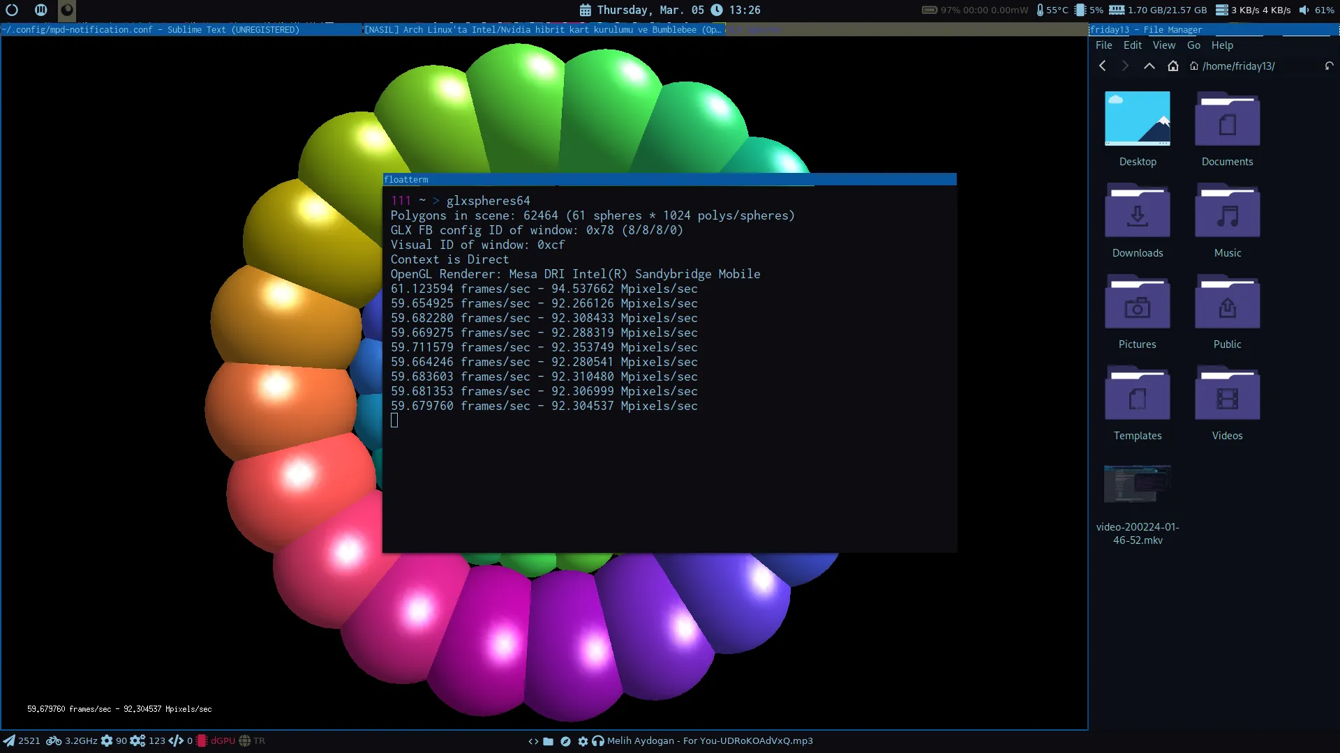The image size is (1340, 753).
Task: Click the glxspheres64 command in terminal
Action: 488,201
